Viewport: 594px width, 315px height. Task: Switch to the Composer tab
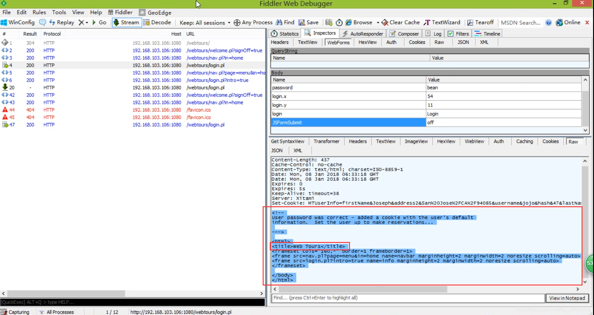click(404, 34)
